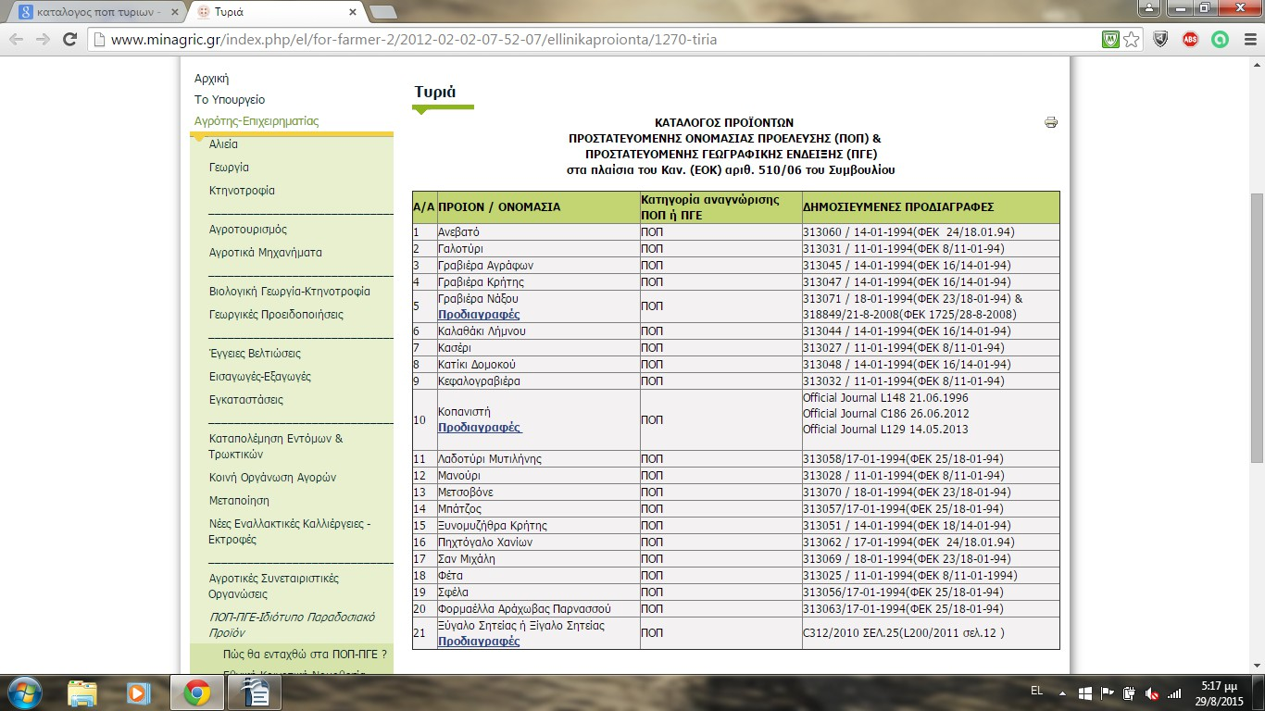The width and height of the screenshot is (1265, 711).
Task: Open Προδιαγραφές link under Γραβιέρα Νάξου
Action: [x=479, y=315]
